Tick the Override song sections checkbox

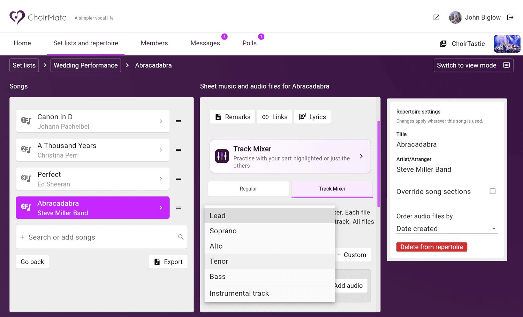coord(492,191)
